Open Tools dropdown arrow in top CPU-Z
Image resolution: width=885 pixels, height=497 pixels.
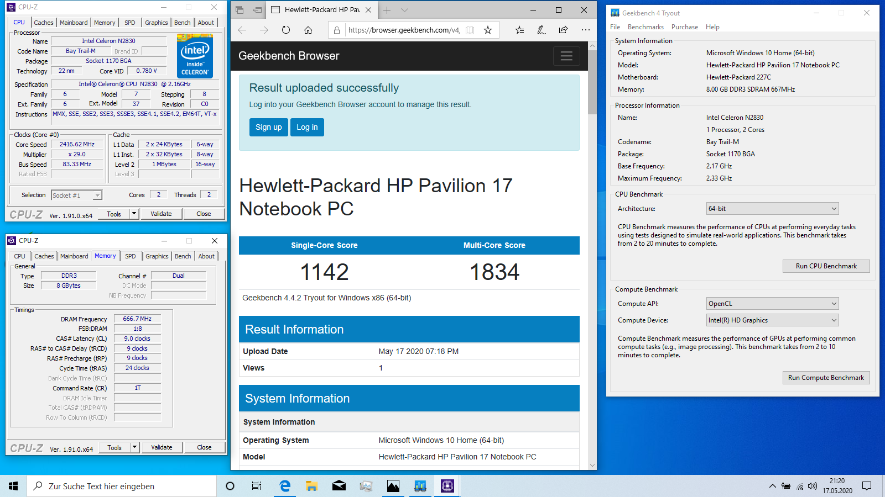(x=134, y=214)
